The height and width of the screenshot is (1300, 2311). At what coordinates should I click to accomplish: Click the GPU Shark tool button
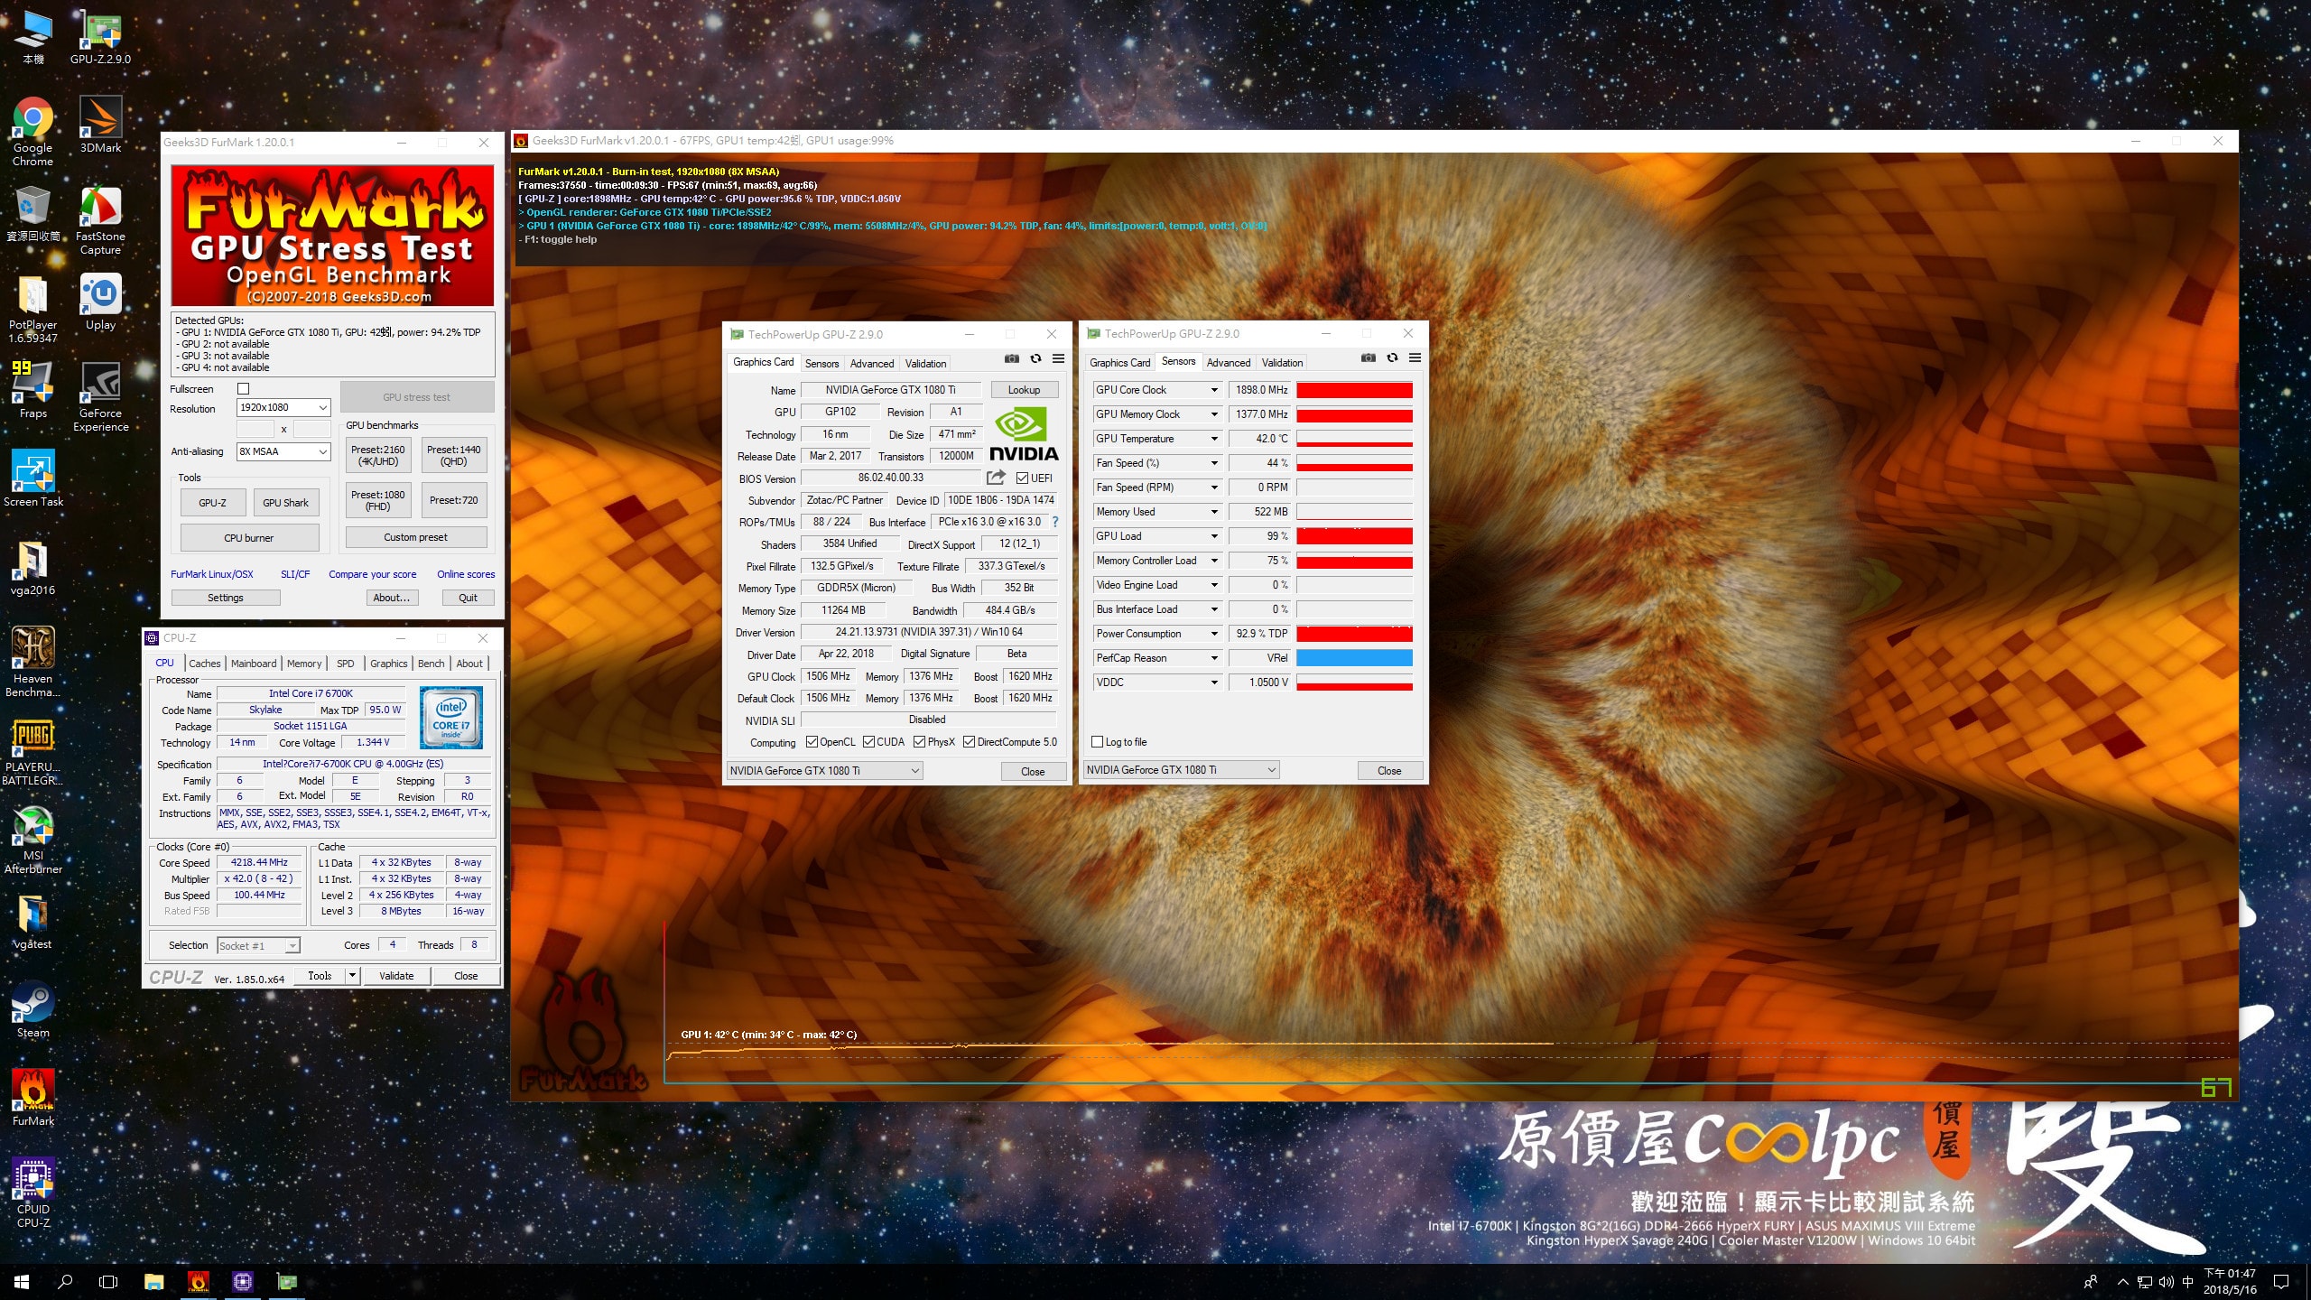tap(285, 503)
